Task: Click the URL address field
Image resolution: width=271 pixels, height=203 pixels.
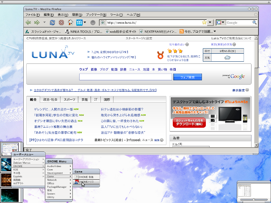Action: [154, 22]
